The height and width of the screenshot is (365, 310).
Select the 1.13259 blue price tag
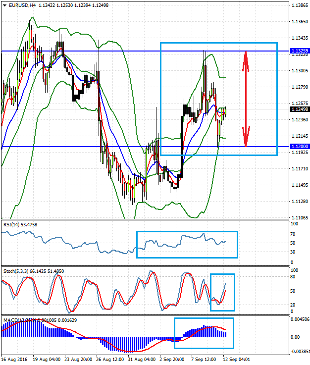[300, 51]
